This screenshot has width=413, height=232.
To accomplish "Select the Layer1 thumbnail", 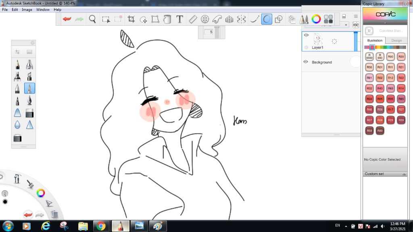I will pyautogui.click(x=318, y=39).
